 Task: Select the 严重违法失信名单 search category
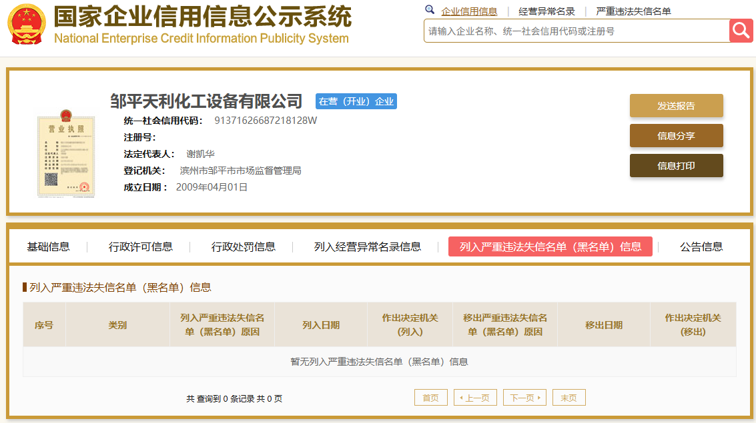point(633,11)
